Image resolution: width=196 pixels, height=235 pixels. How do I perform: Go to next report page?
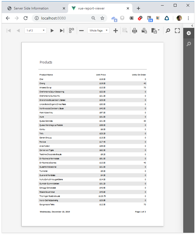(52, 31)
